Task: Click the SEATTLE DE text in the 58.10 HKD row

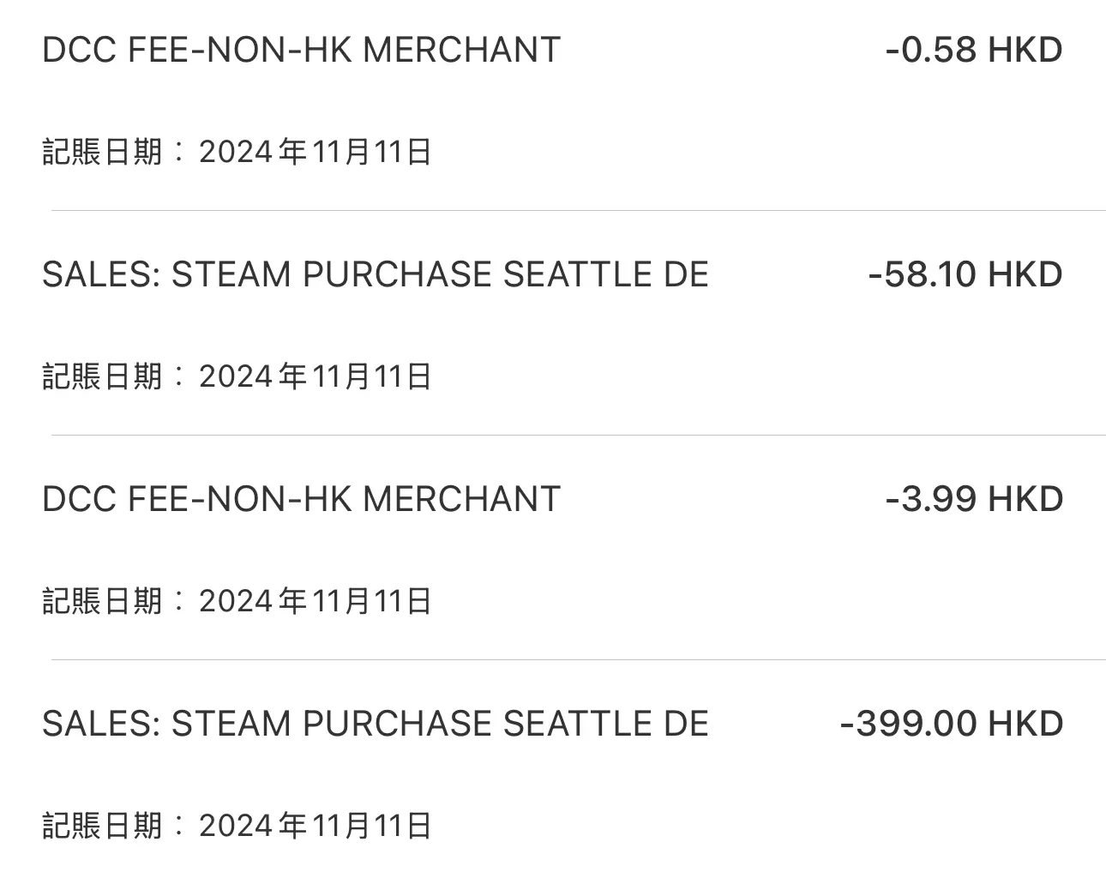Action: [x=606, y=274]
